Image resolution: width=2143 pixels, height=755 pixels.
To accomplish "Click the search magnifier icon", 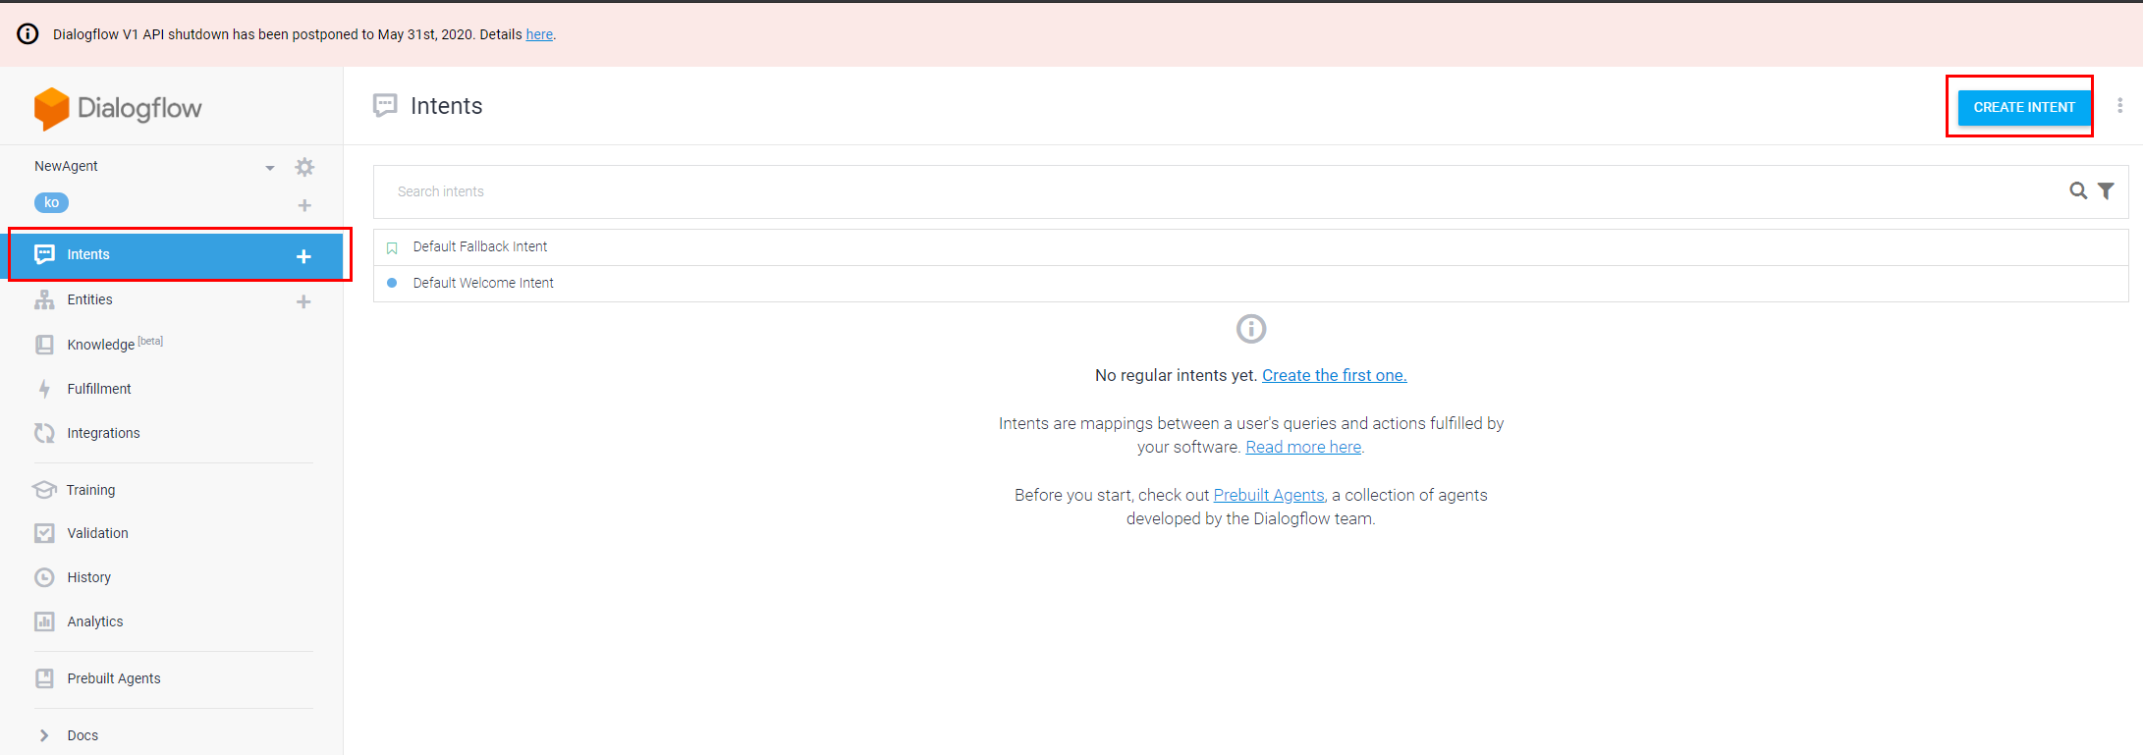I will [2078, 190].
